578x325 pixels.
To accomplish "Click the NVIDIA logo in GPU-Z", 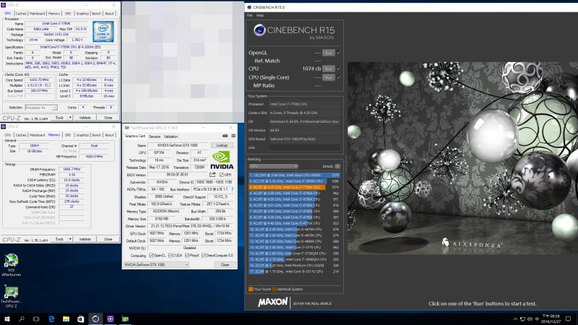I will tap(222, 160).
